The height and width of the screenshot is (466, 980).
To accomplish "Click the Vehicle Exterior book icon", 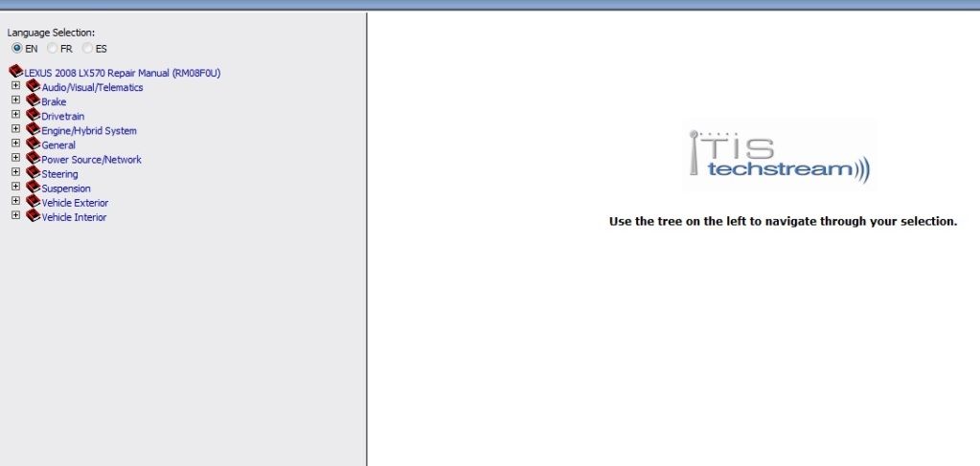I will pyautogui.click(x=34, y=201).
